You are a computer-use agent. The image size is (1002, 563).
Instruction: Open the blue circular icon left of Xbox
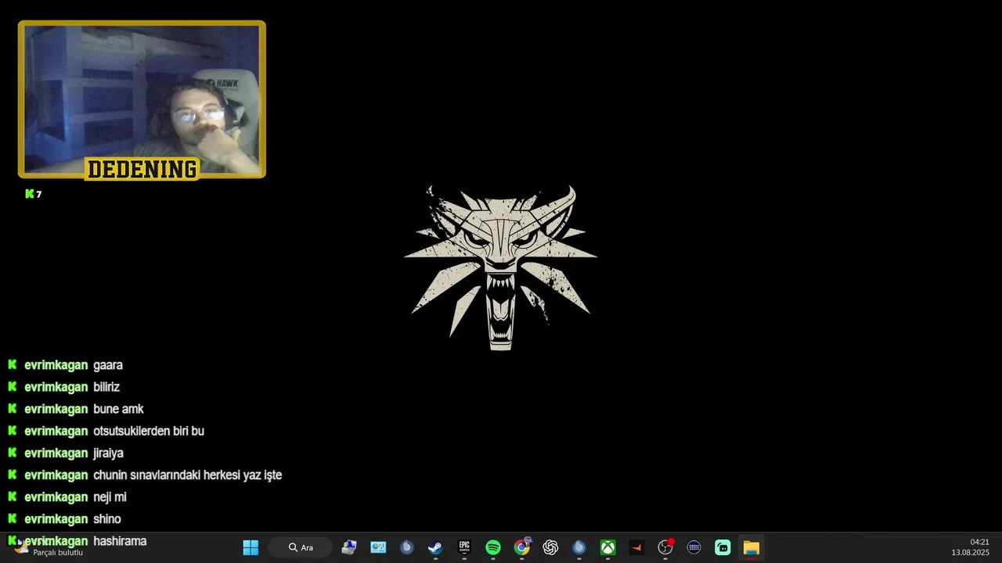(x=579, y=547)
